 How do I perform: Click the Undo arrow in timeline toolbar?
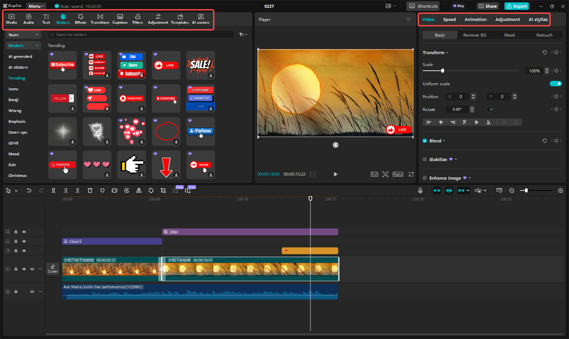click(29, 190)
